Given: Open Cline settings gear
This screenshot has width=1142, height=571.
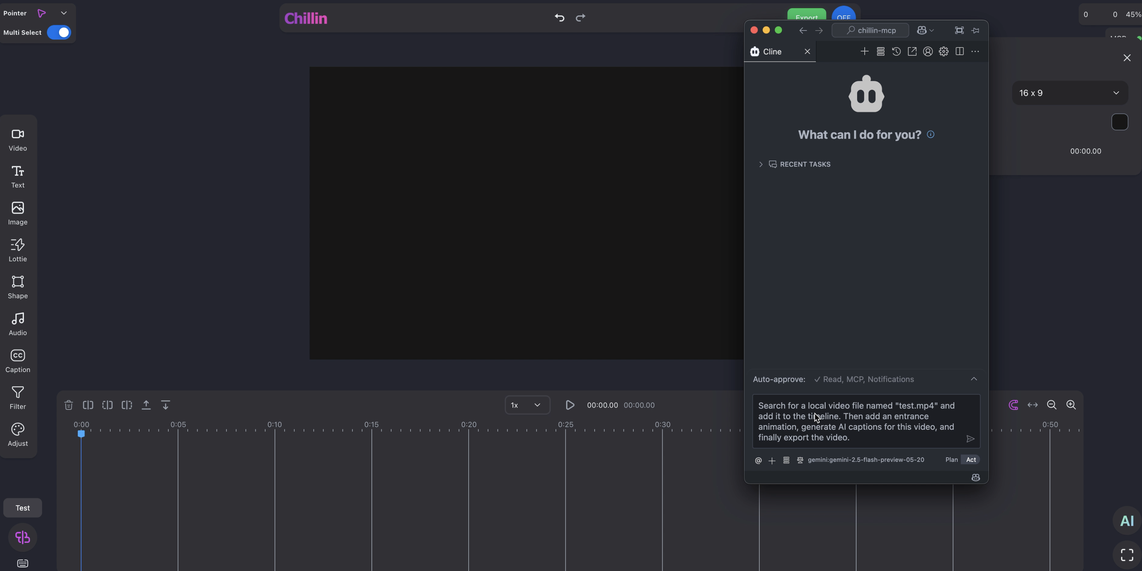Looking at the screenshot, I should tap(944, 51).
